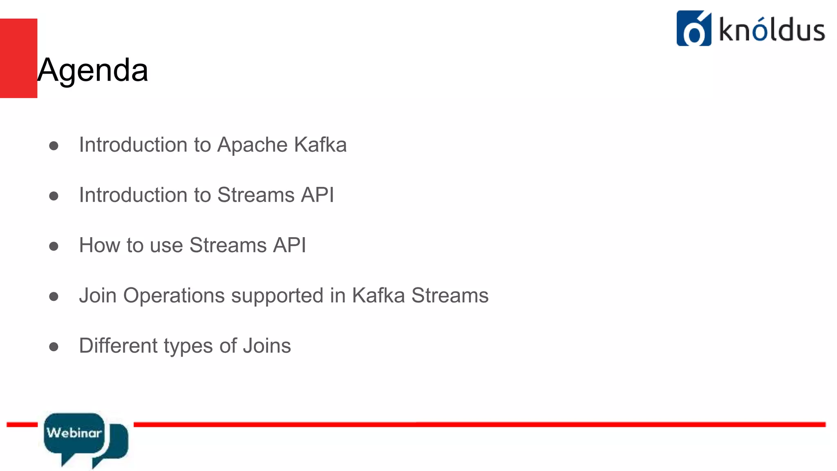This screenshot has height=471, width=837.
Task: Click the bullet dot before Join Operations
Action: [54, 296]
